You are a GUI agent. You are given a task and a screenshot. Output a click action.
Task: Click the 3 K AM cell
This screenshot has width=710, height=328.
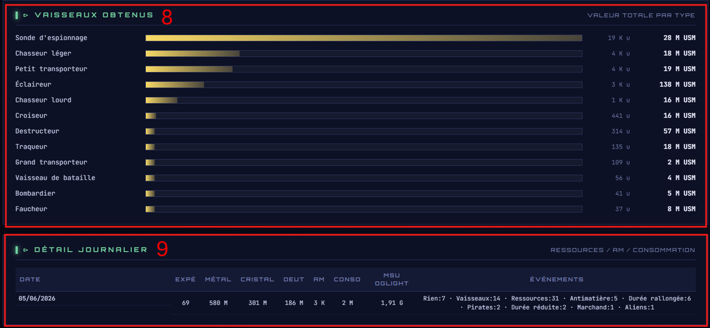point(319,303)
